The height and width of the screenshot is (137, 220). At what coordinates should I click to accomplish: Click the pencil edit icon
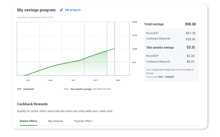pos(61,10)
